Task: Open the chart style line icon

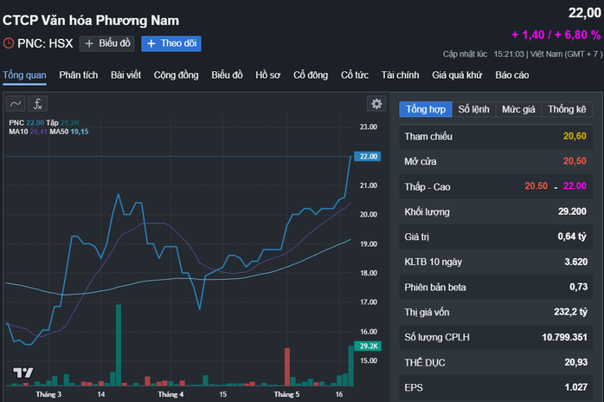Action: click(16, 104)
